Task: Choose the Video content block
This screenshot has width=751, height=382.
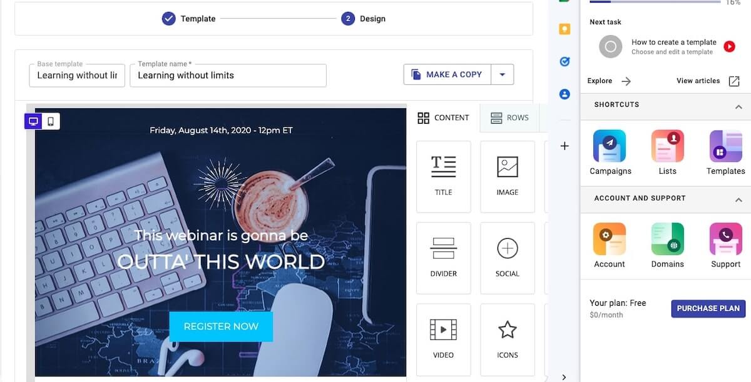Action: point(443,339)
